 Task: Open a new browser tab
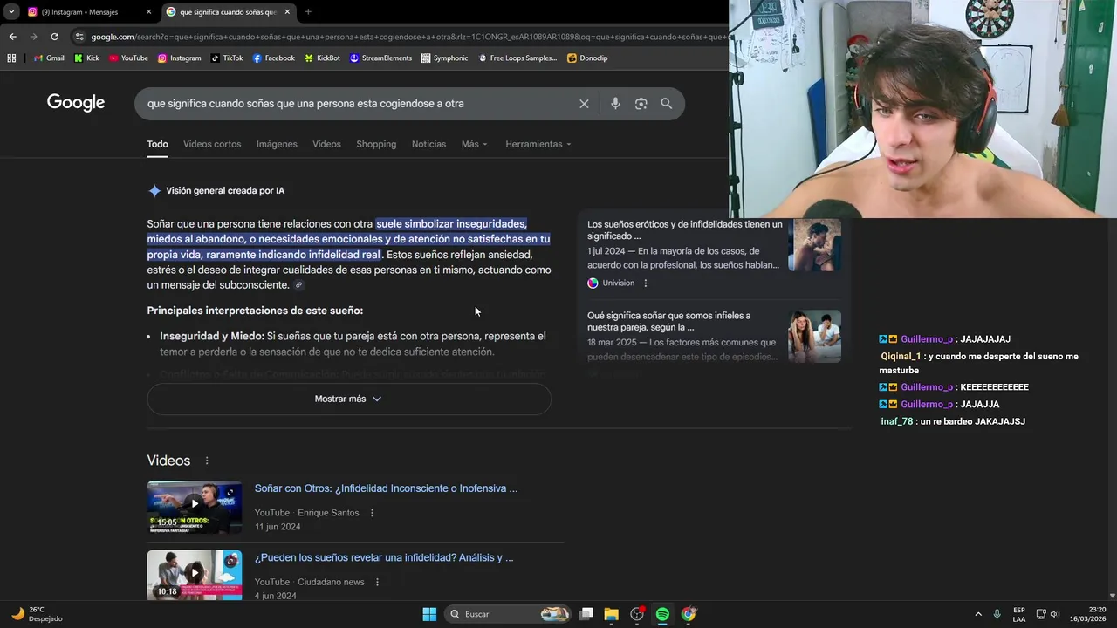pyautogui.click(x=308, y=12)
